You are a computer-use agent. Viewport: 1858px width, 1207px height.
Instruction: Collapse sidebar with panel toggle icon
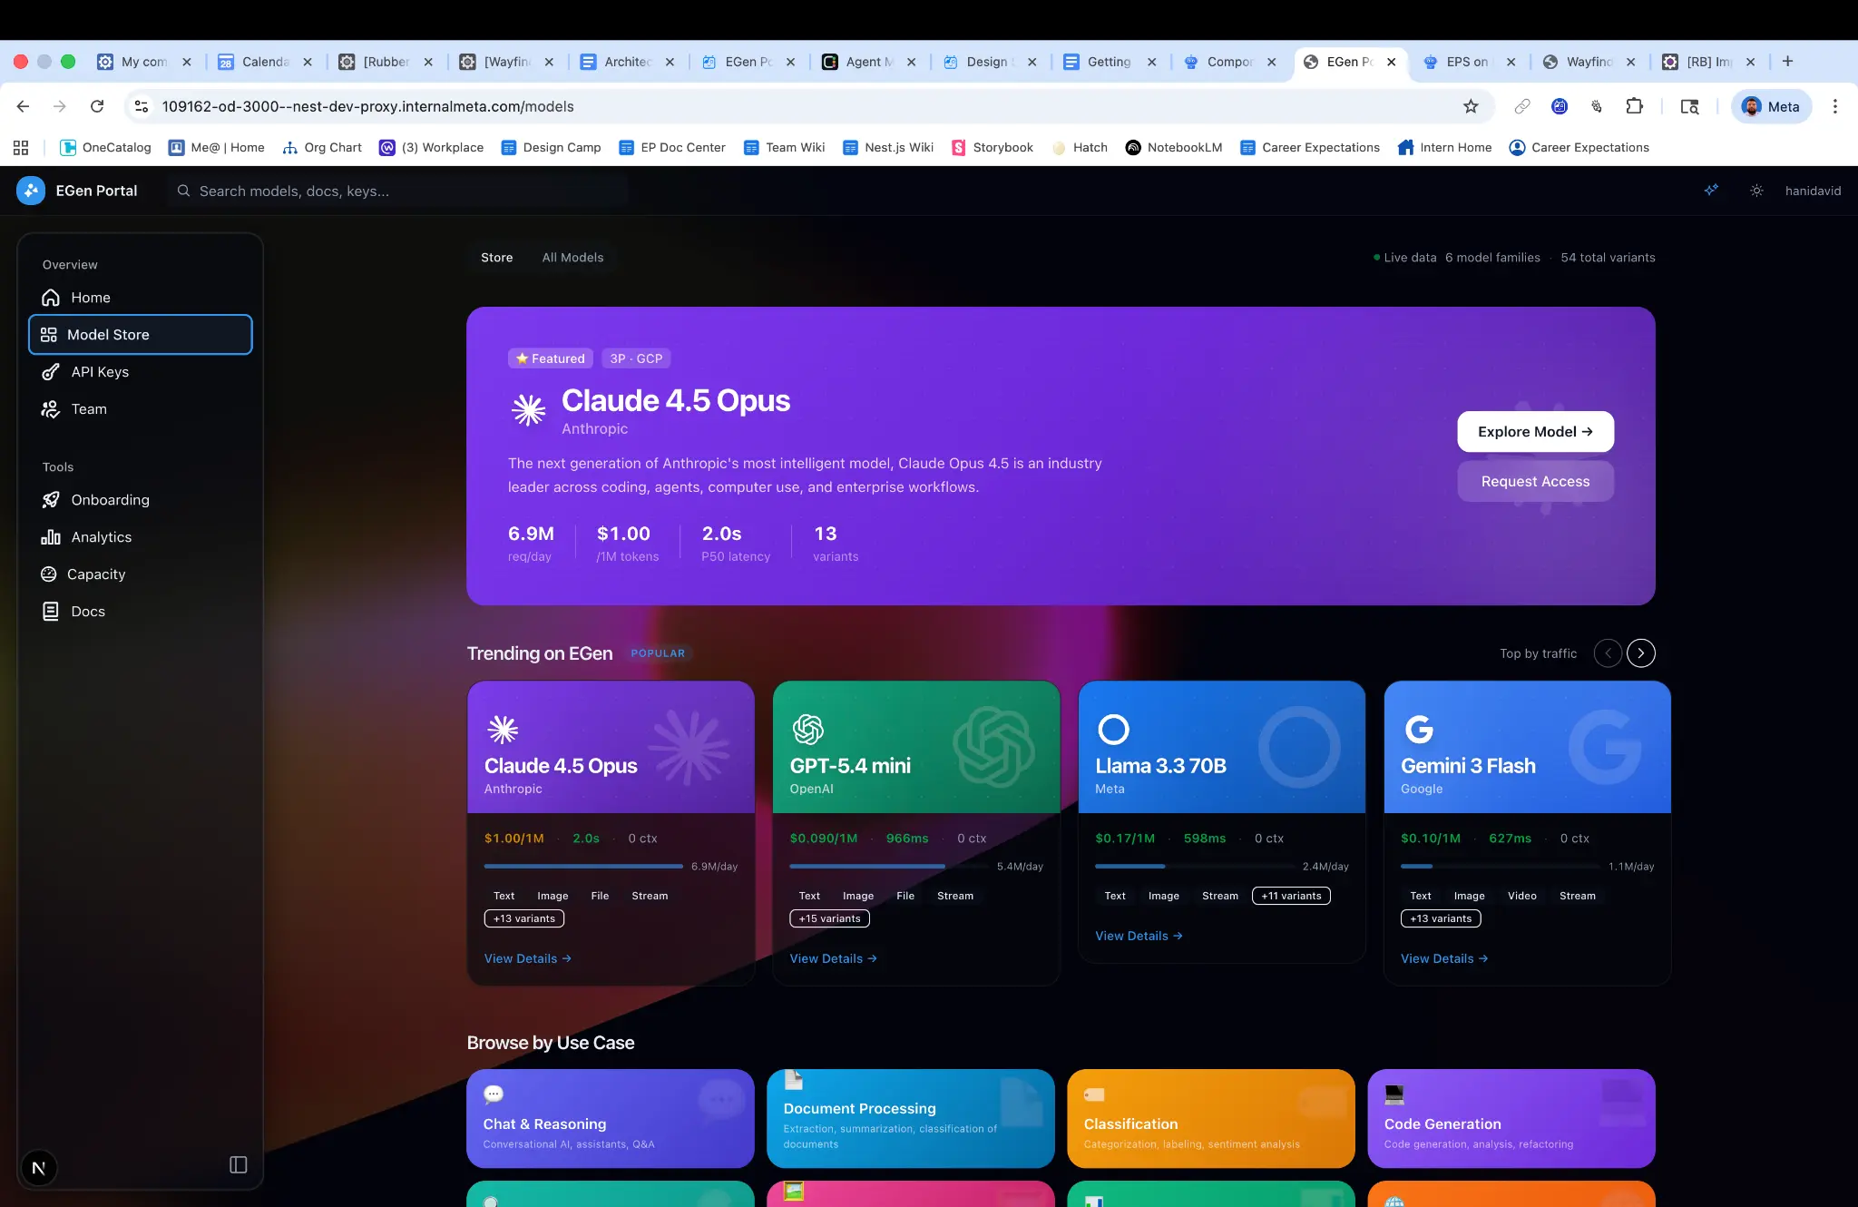point(239,1165)
